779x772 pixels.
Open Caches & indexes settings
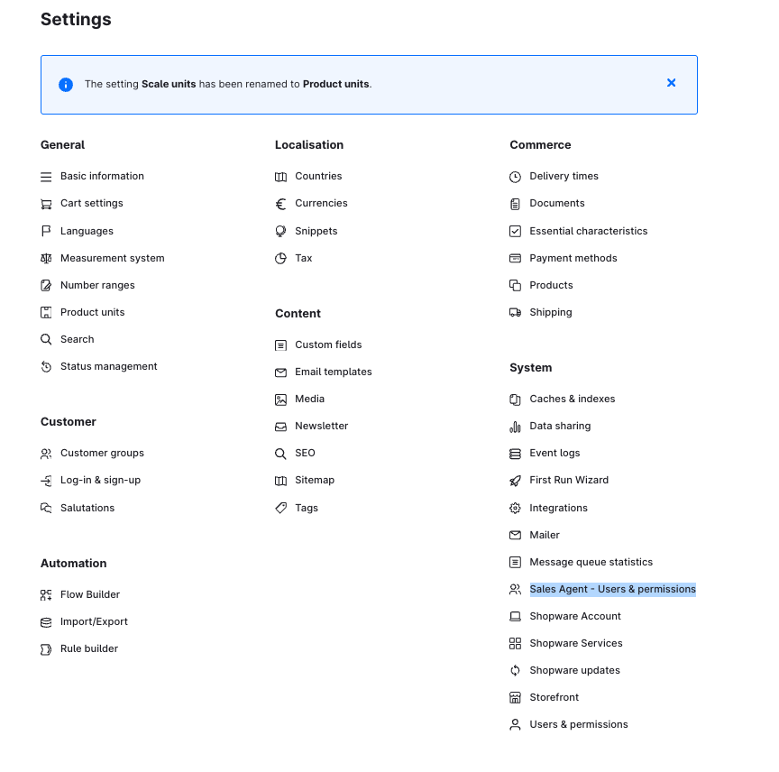(x=572, y=400)
